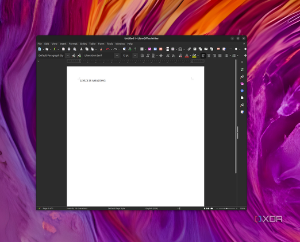Click the Insert Text Box icon
Viewport: 300px width, 242px height.
[x=161, y=49]
